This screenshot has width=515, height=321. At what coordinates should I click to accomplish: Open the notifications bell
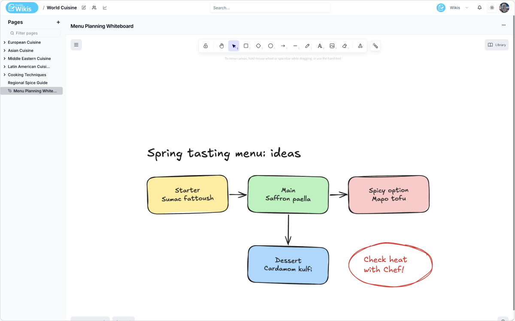point(479,8)
